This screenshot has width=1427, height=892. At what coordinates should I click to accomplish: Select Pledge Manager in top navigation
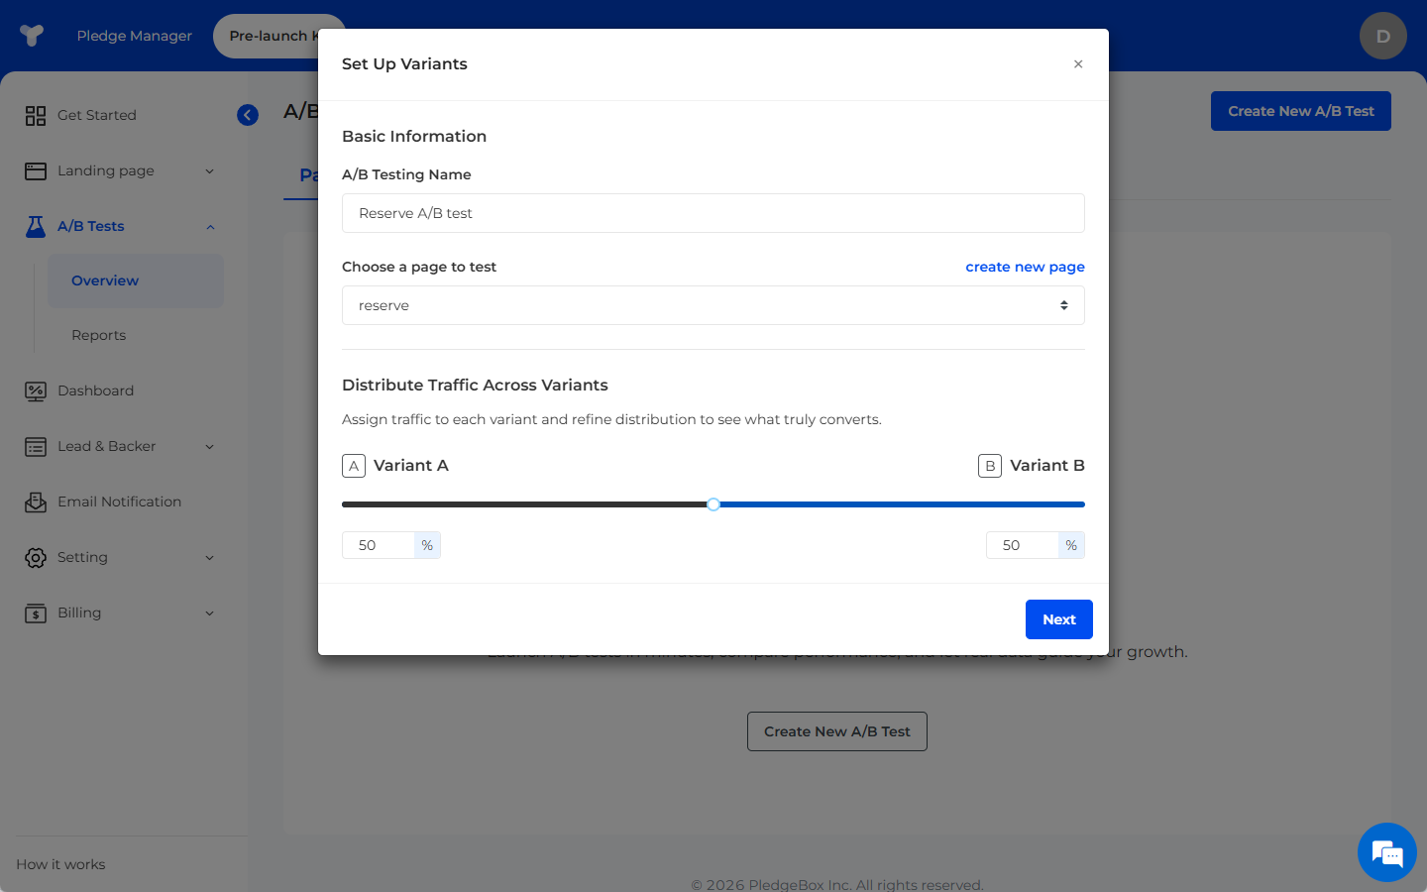coord(135,36)
